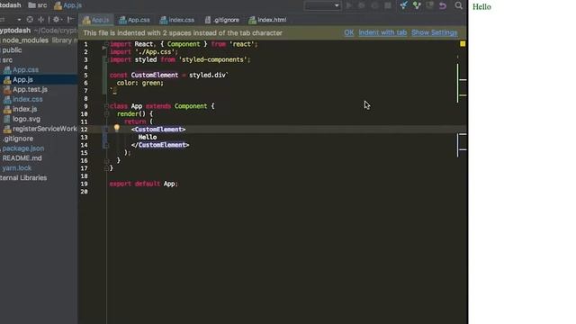Click the 'color: green;' code line
Screen dimensions: 576x324
click(x=140, y=83)
